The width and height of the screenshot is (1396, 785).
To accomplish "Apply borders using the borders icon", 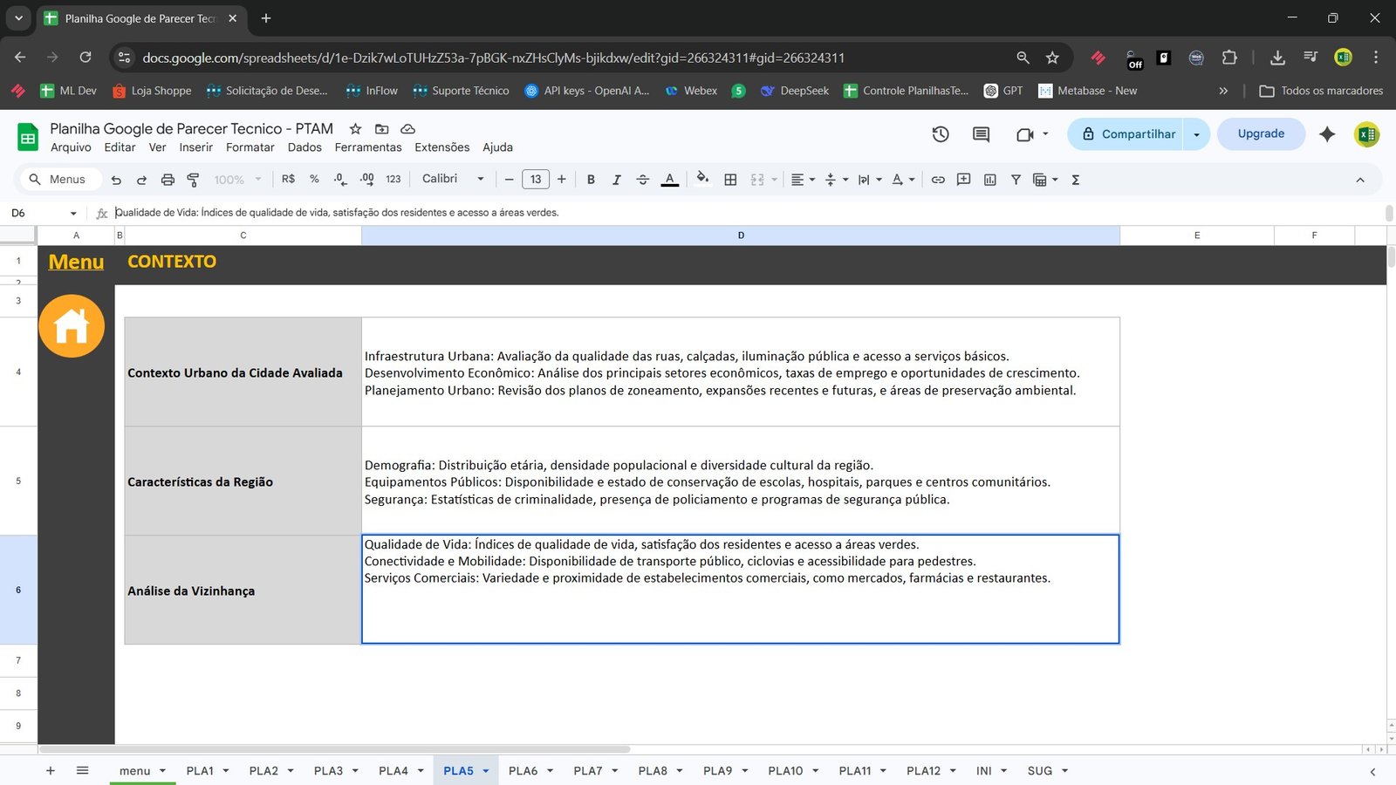I will 731,180.
